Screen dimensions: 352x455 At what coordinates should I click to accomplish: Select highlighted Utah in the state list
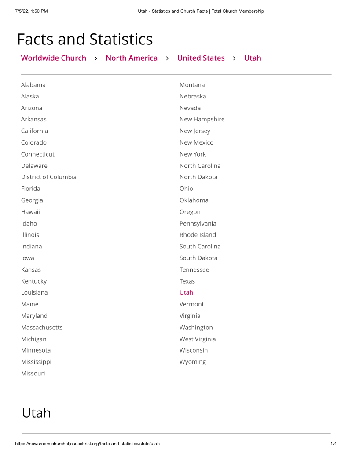pyautogui.click(x=186, y=293)
